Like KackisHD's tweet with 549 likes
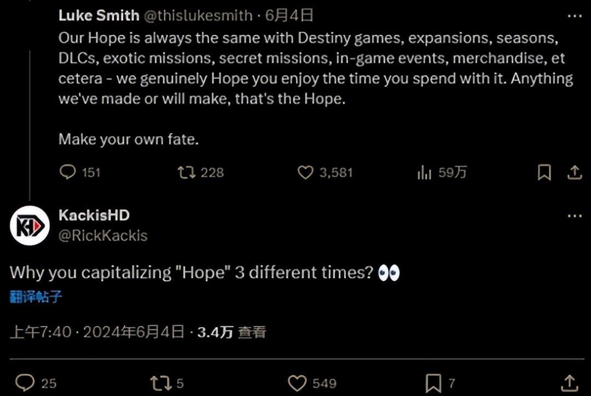The width and height of the screenshot is (591, 396). 297,383
